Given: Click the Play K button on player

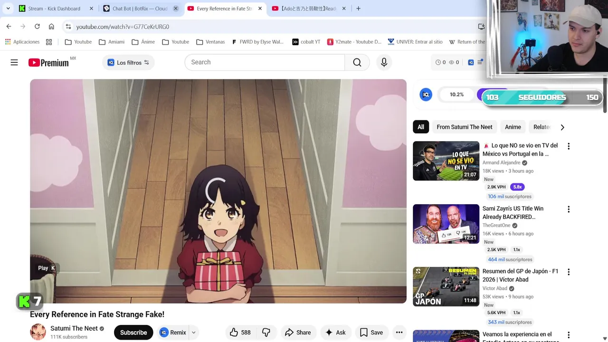Looking at the screenshot, I should point(46,268).
